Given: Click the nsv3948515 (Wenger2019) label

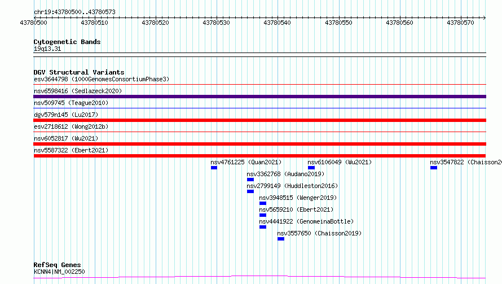Looking at the screenshot, I should (x=298, y=198).
